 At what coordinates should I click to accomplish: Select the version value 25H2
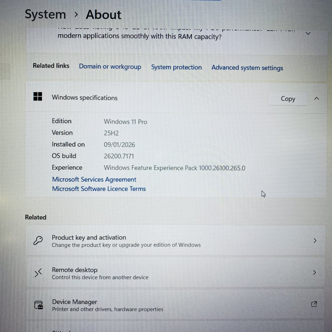[x=111, y=133]
